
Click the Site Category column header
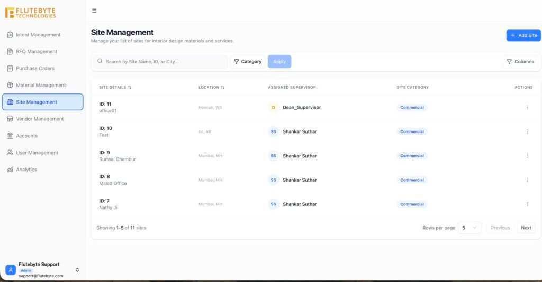click(x=413, y=87)
